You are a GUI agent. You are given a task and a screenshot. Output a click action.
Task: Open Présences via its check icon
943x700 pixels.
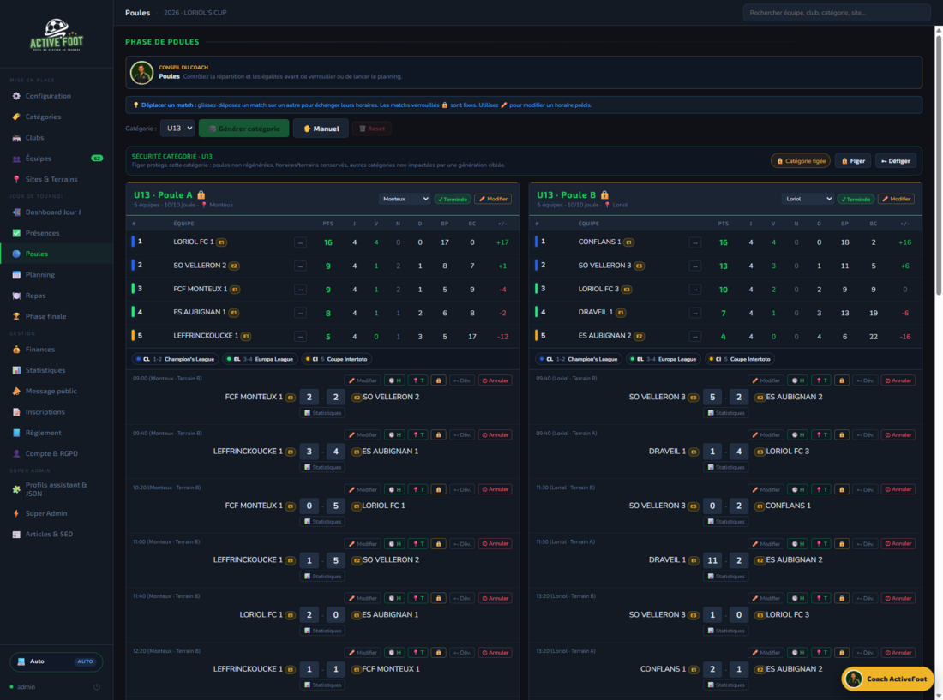pyautogui.click(x=16, y=233)
